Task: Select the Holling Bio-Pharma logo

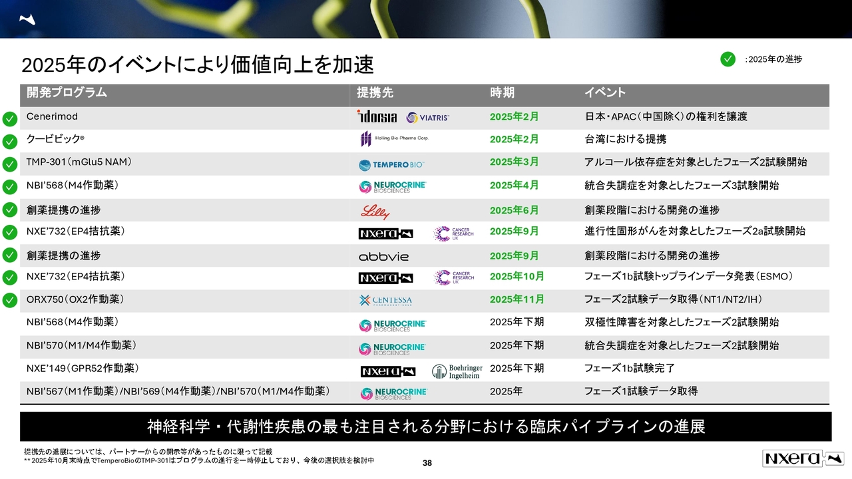Action: click(x=393, y=139)
